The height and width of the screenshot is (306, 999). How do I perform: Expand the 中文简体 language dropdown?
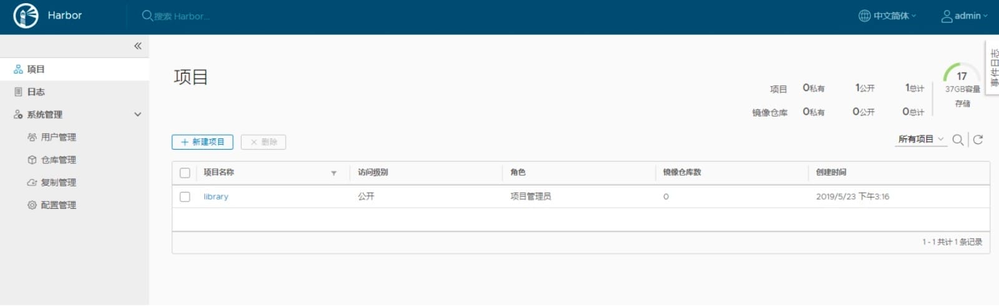(x=894, y=16)
